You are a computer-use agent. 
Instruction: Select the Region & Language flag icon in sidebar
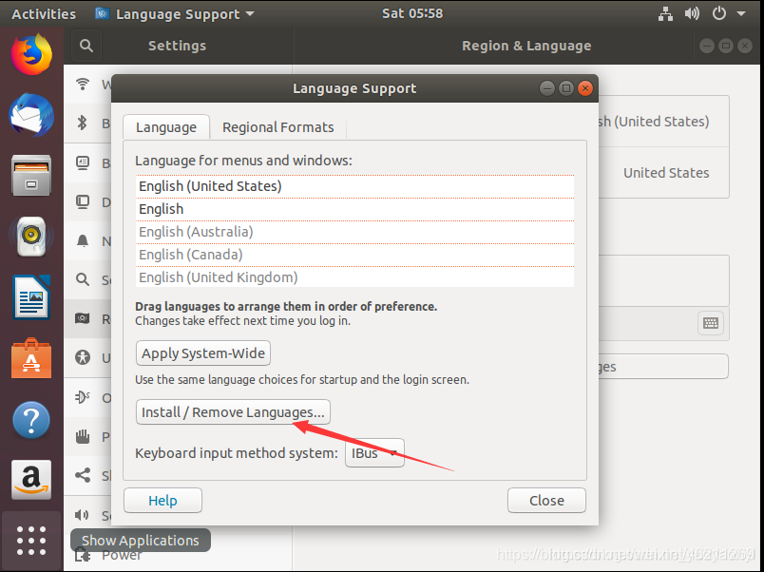click(x=83, y=318)
